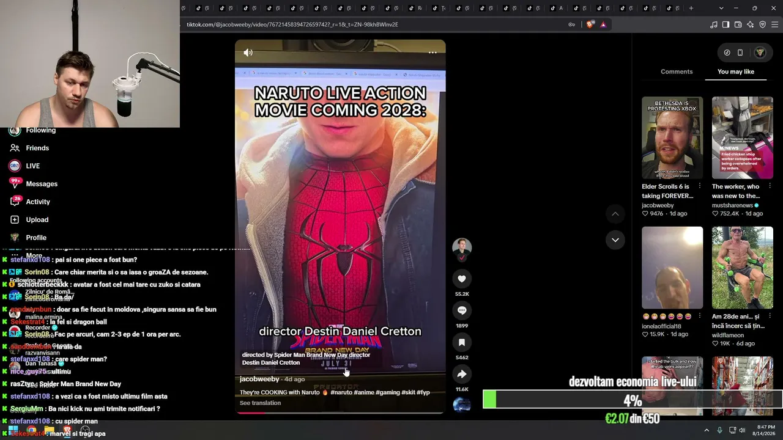The width and height of the screenshot is (783, 440).
Task: Click the microphone tray icon
Action: coord(719,430)
